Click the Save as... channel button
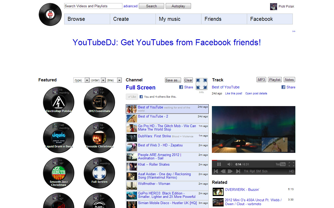Viewport: 334px width, 208px height. coord(173,80)
